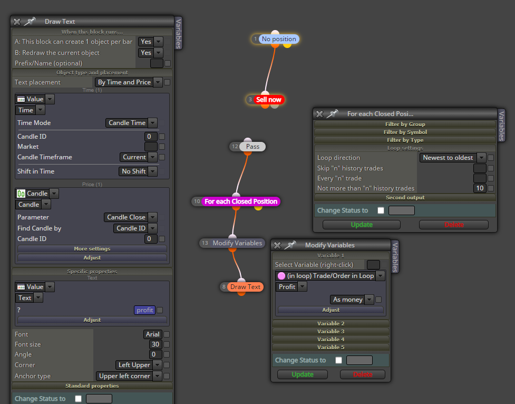515x404 pixels.
Task: Click the pink Trade/Order in Loop color icon
Action: click(x=281, y=276)
